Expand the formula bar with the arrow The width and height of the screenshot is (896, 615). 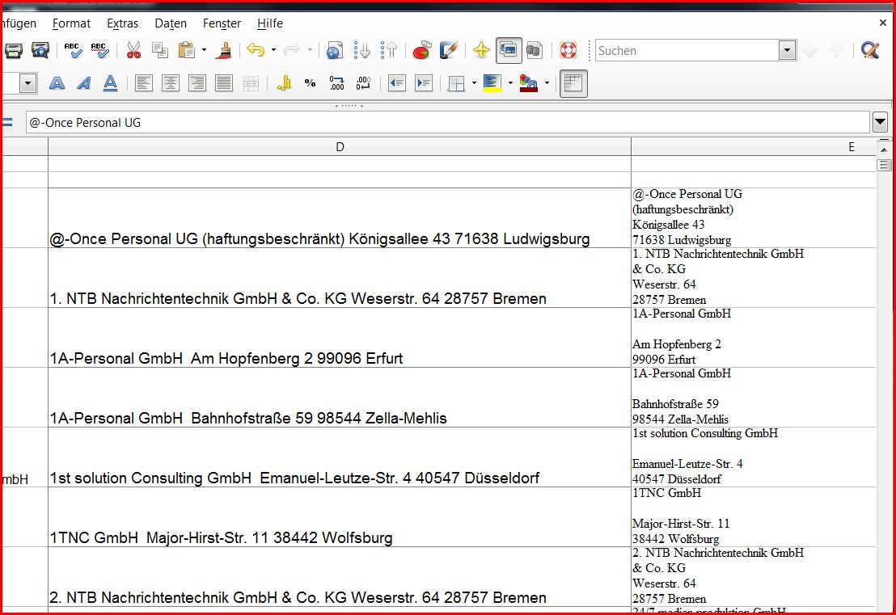[x=880, y=122]
